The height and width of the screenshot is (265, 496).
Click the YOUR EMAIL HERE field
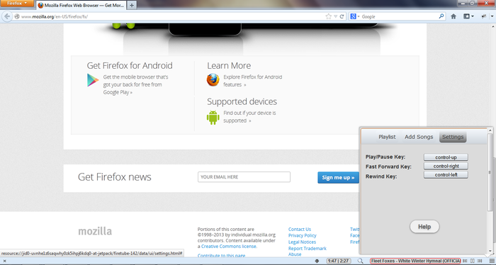pos(244,177)
